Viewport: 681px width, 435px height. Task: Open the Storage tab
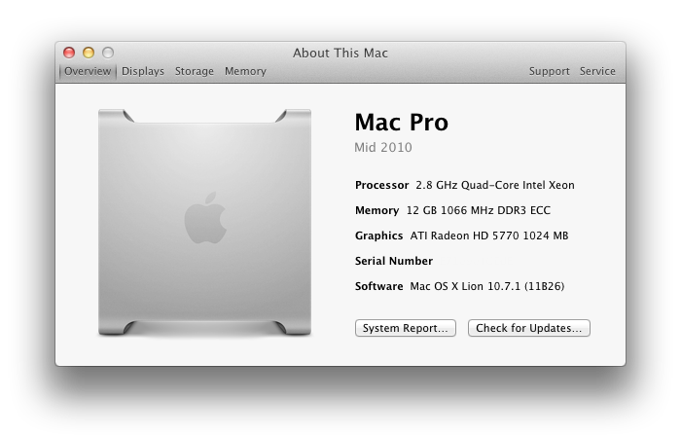click(x=195, y=71)
